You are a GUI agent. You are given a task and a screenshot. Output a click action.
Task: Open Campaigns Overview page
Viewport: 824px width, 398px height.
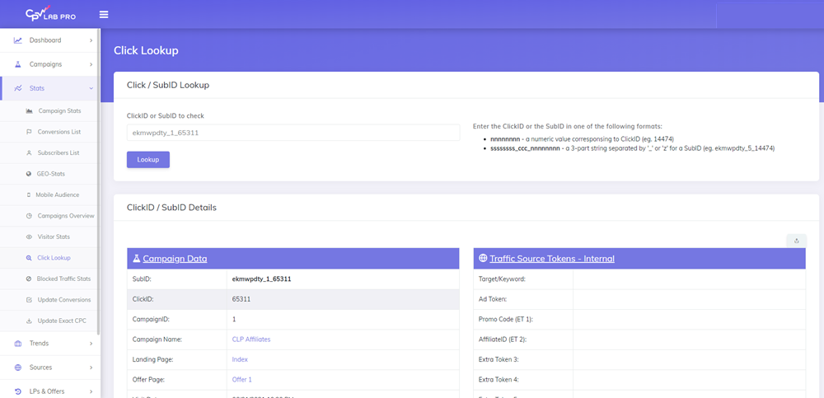pyautogui.click(x=66, y=216)
